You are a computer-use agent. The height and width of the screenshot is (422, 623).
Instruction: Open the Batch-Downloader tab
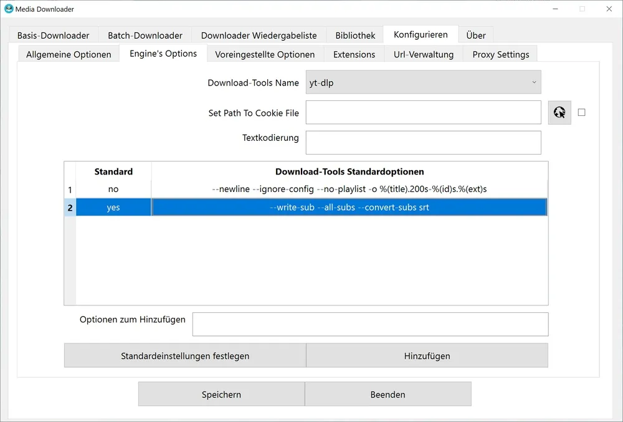click(x=145, y=36)
